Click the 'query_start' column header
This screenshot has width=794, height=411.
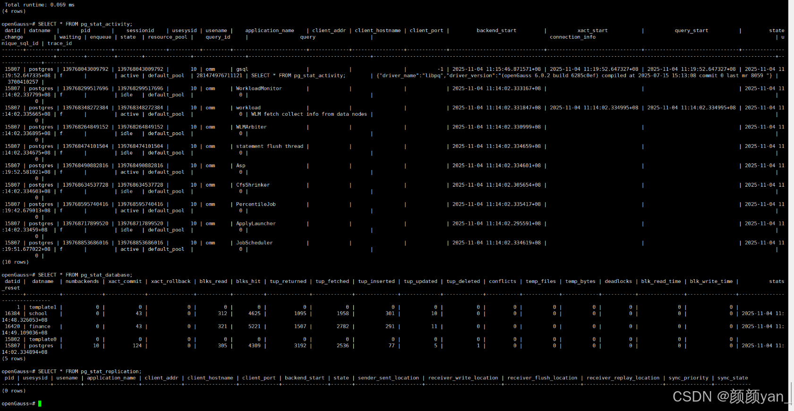(692, 31)
